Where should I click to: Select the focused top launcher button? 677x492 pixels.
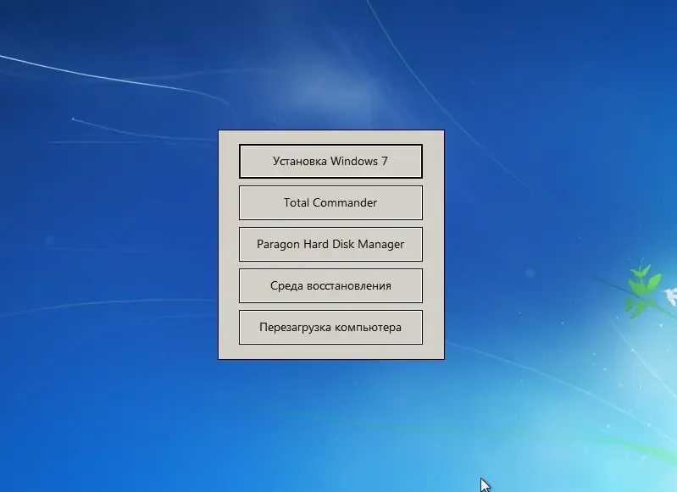330,161
